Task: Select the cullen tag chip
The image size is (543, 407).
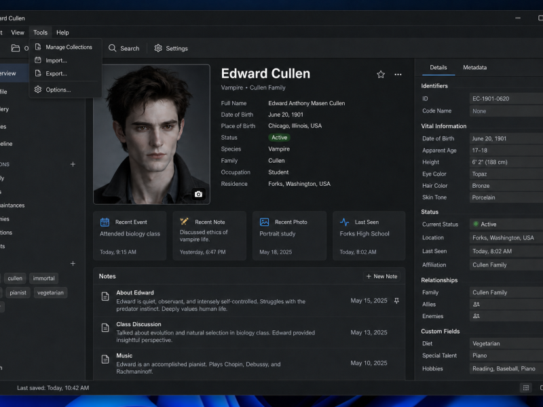Action: (x=15, y=278)
